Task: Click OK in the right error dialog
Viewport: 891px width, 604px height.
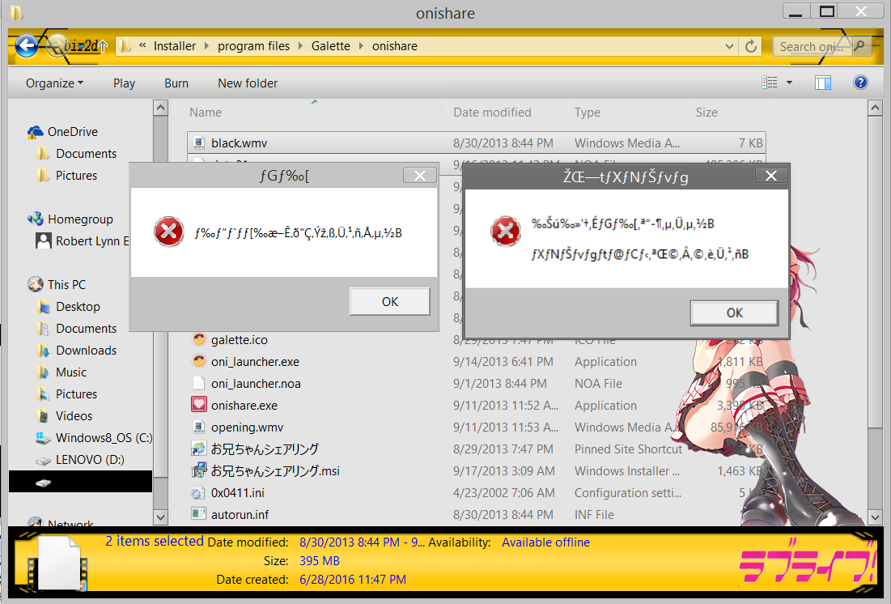Action: (x=734, y=313)
